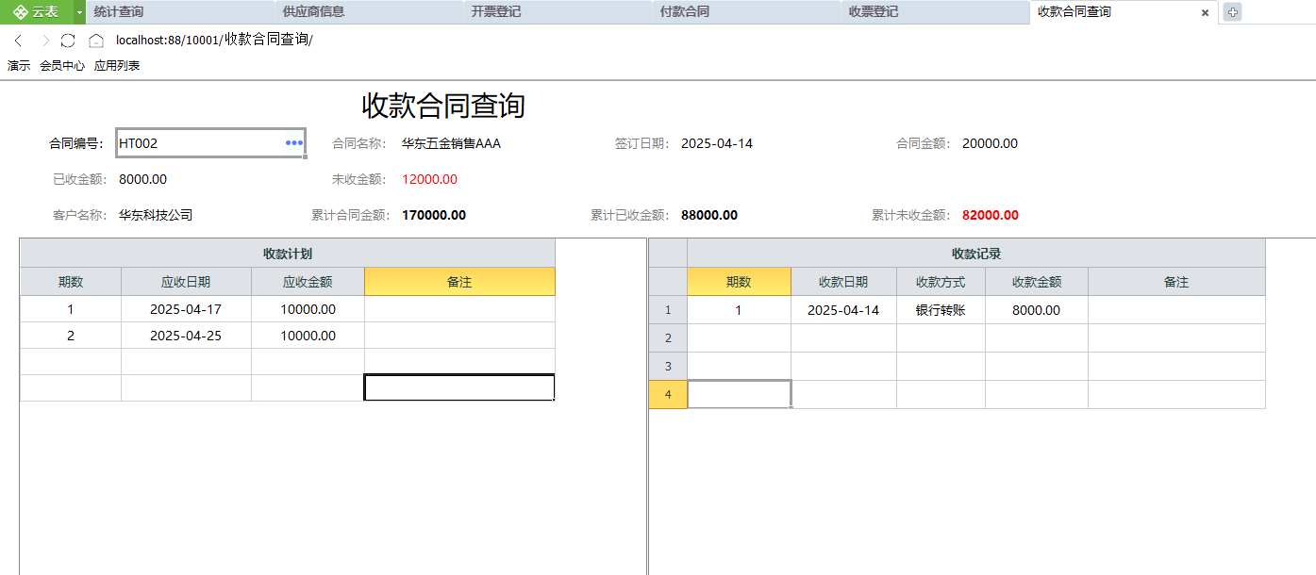Image resolution: width=1316 pixels, height=575 pixels.
Task: Open a new tab with the plus icon
Action: pyautogui.click(x=1232, y=12)
